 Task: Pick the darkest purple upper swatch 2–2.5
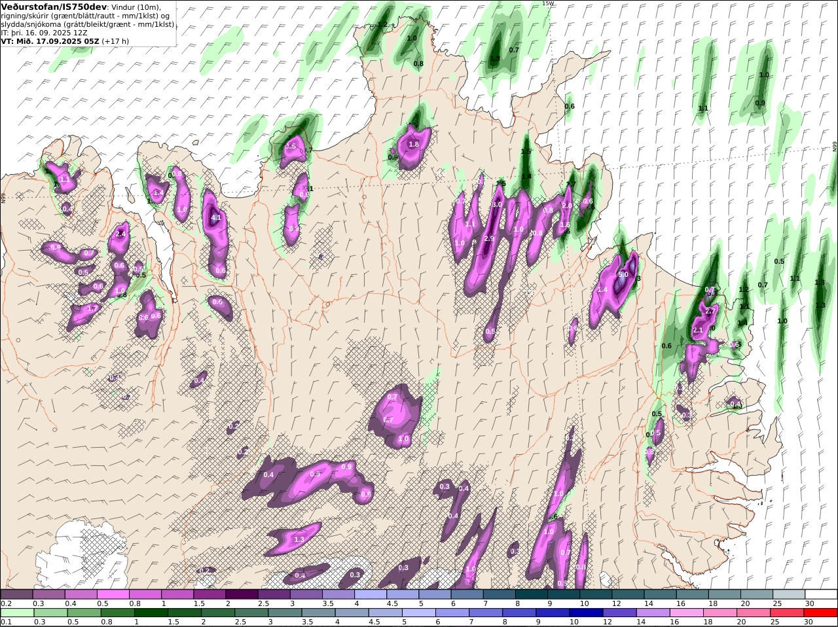(242, 594)
